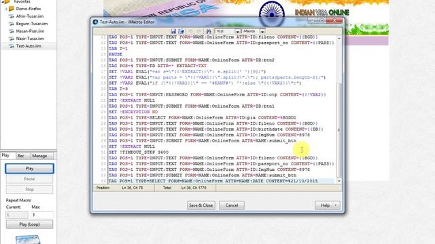
Task: Click the Play (Loop) button
Action: pyautogui.click(x=29, y=224)
